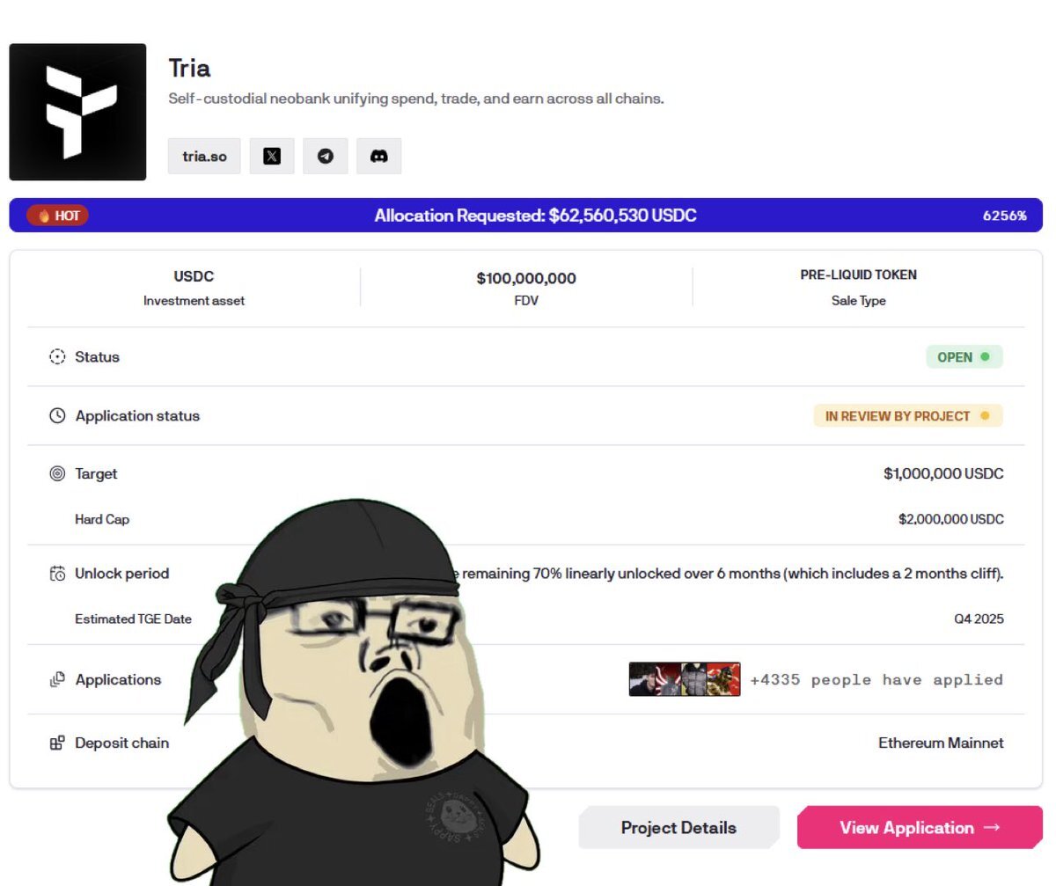Click the Deposit chain icon
Image resolution: width=1056 pixels, height=886 pixels.
click(57, 743)
